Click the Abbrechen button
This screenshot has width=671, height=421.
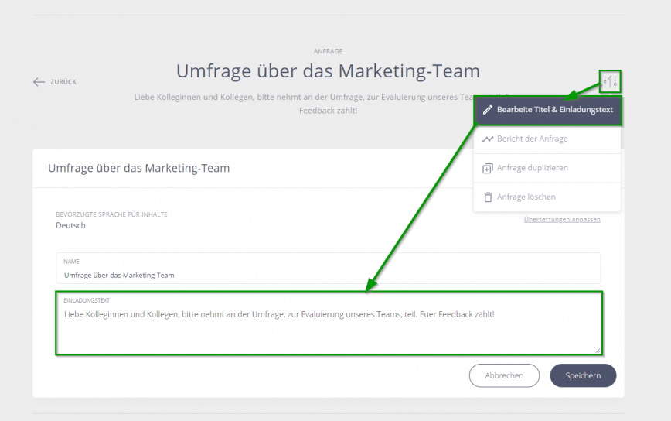tap(504, 375)
